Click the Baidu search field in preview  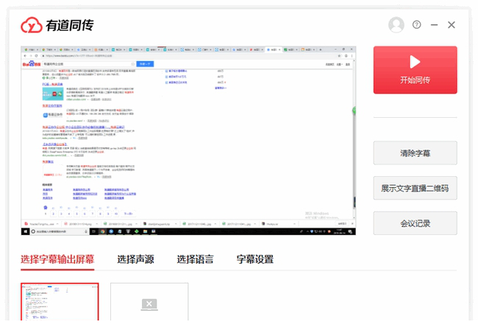tap(89, 64)
